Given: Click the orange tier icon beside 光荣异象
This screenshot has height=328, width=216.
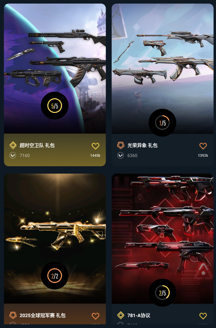Looking at the screenshot, I should coord(121,145).
